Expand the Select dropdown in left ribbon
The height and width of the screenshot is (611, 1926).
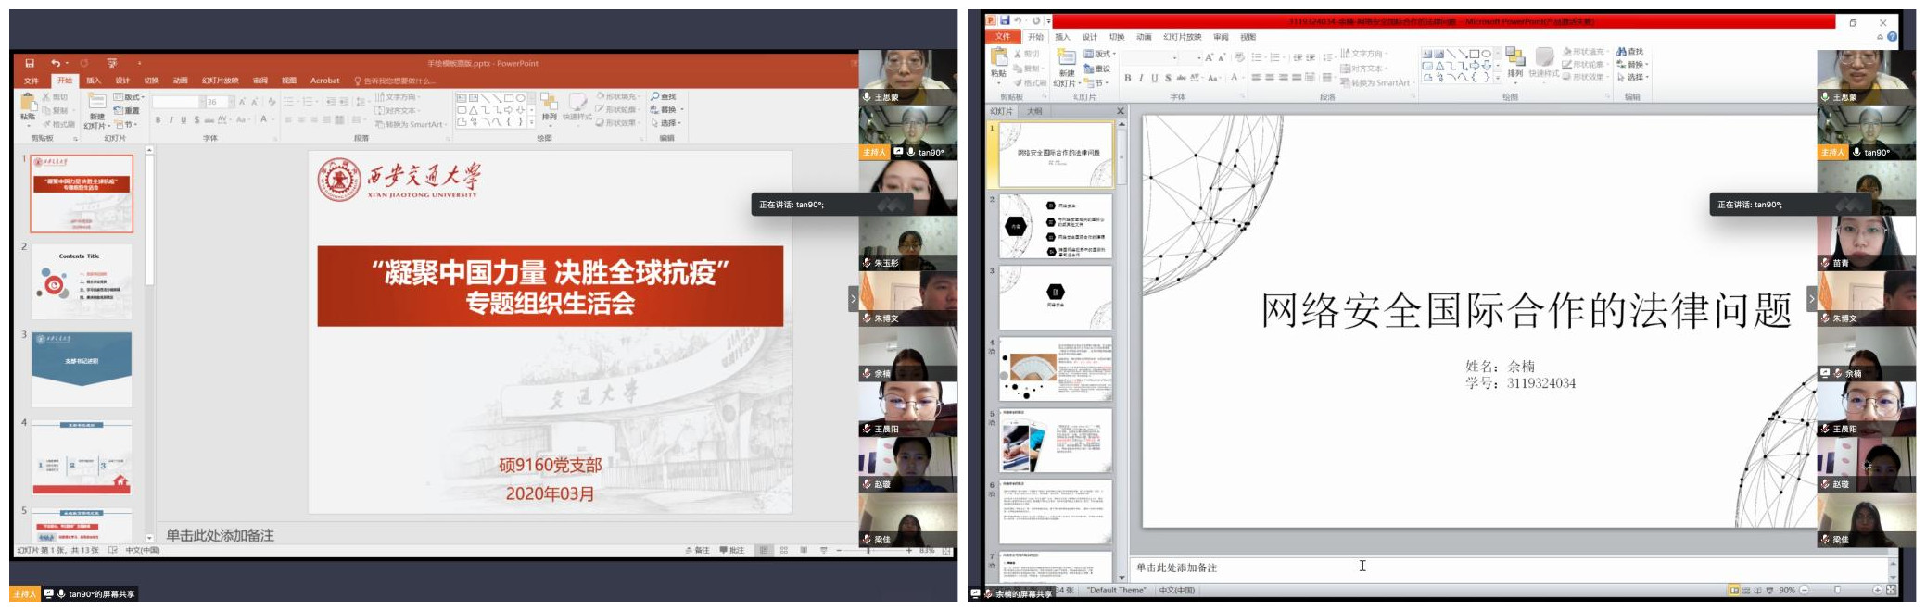[x=666, y=123]
